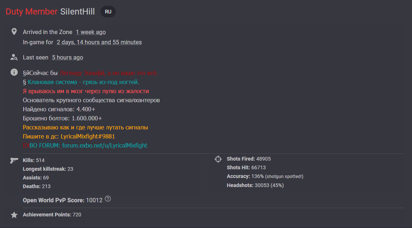
Task: Click the question mark help icon after PvP Score
Action: [108, 199]
